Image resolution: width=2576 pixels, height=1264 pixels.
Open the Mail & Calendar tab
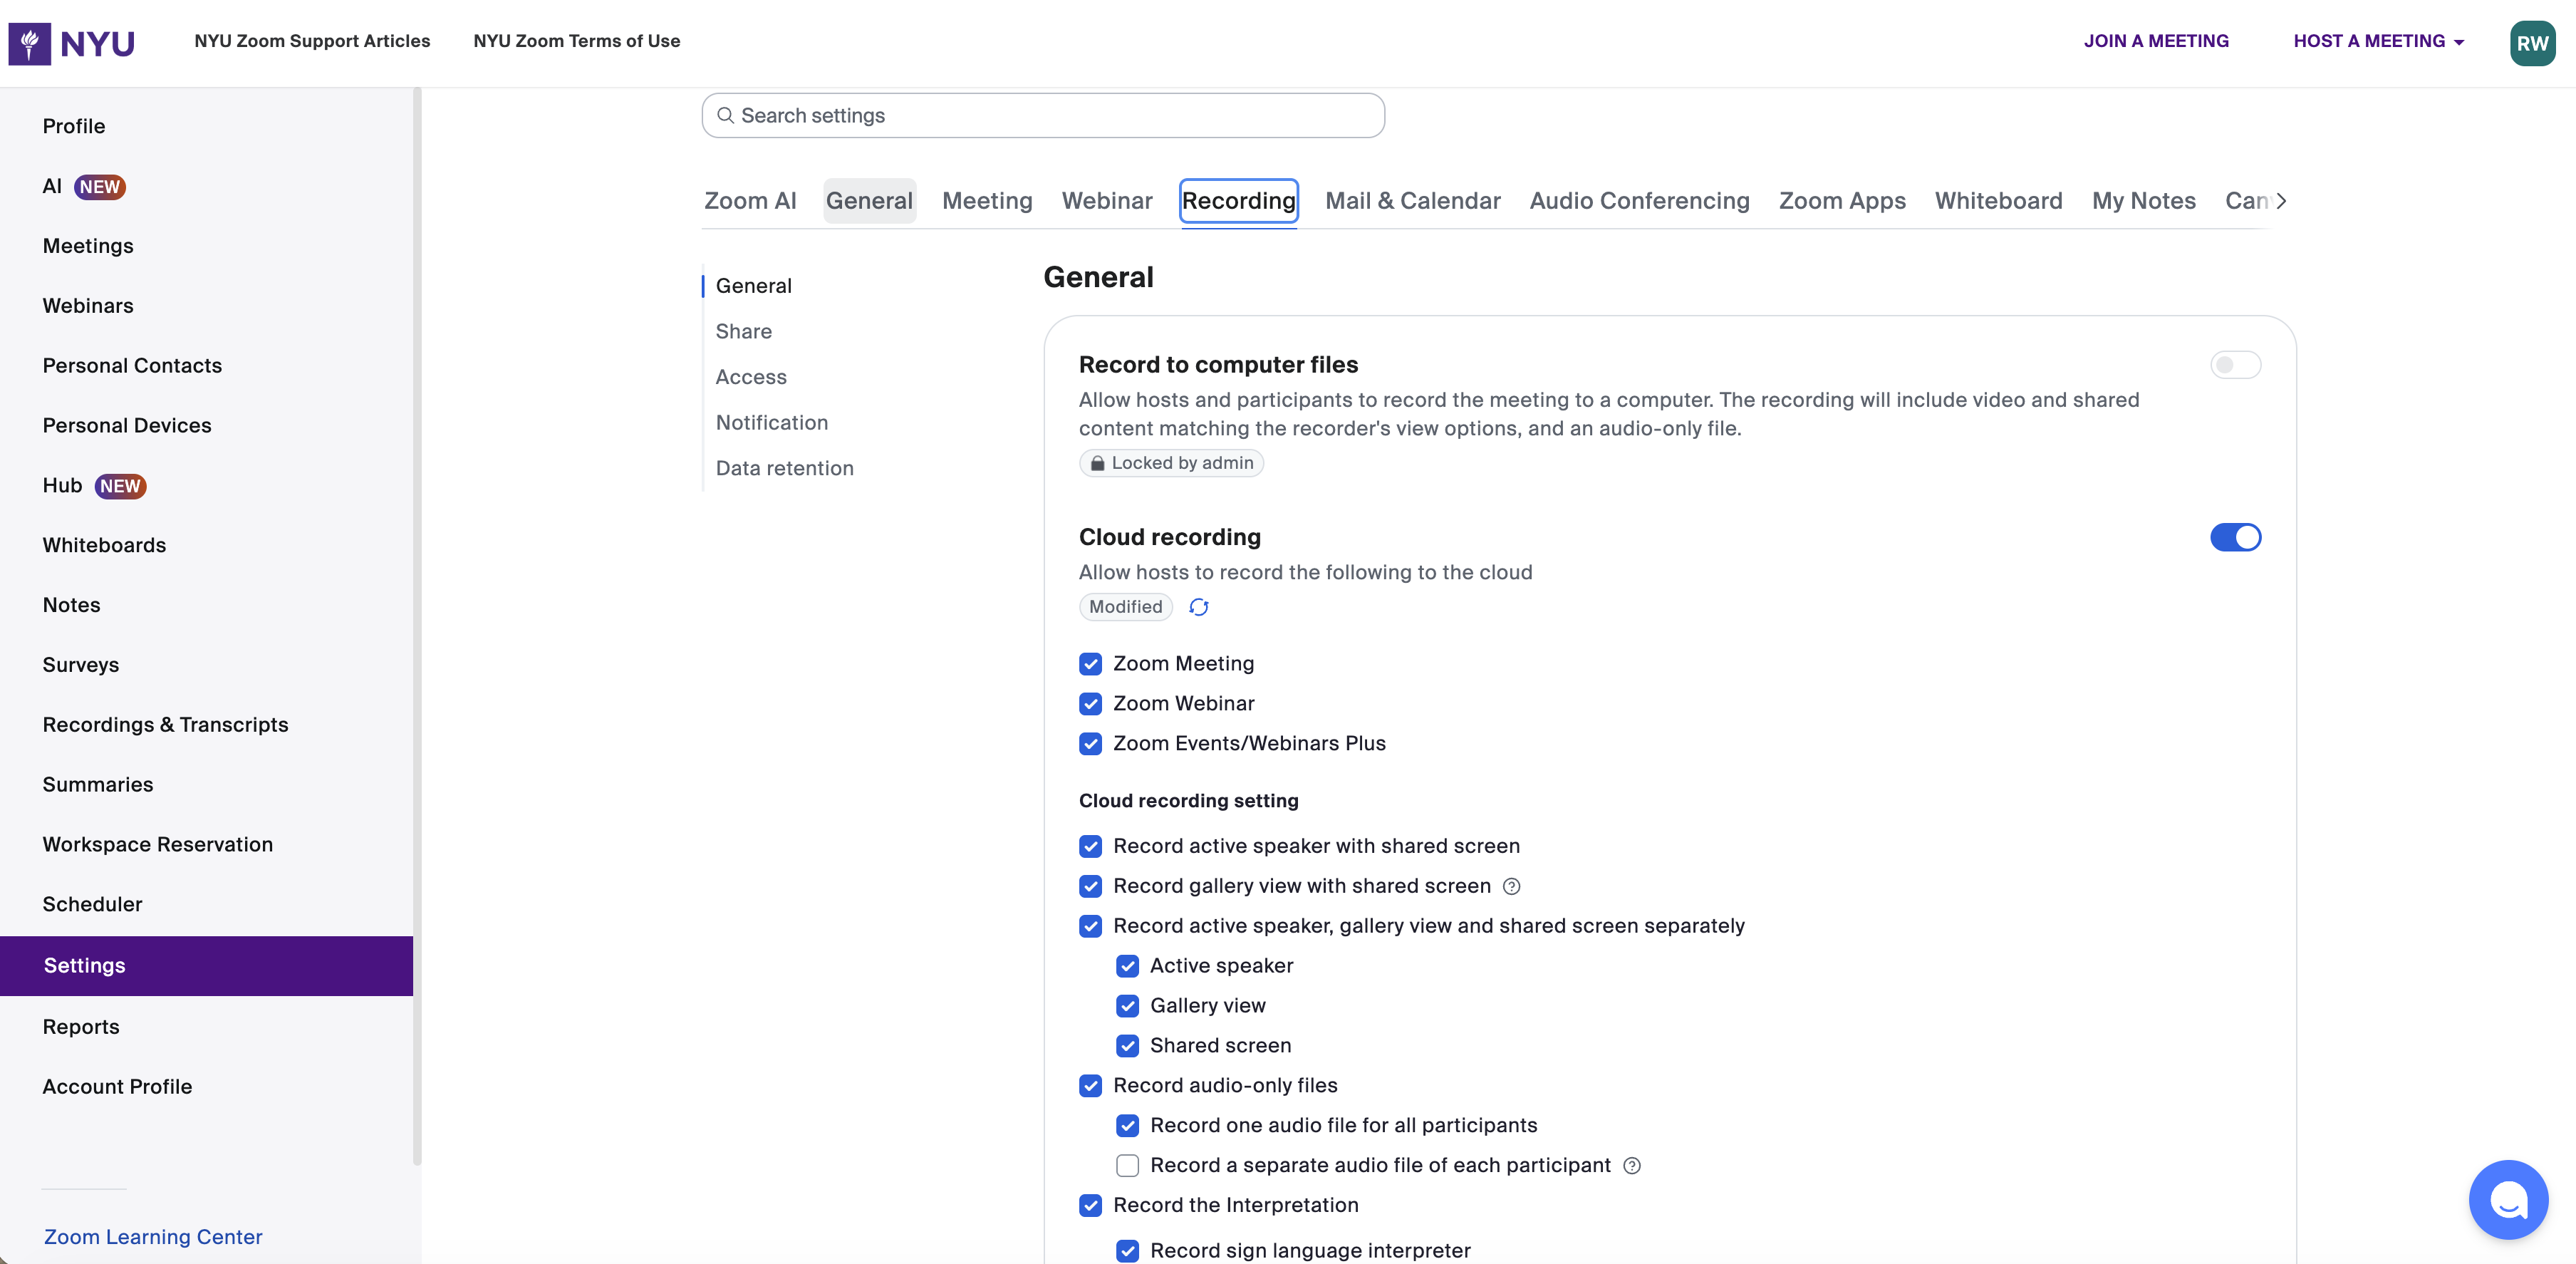[1413, 201]
